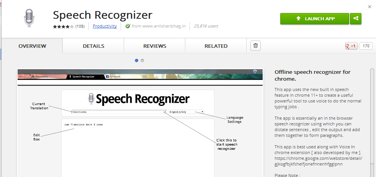Open the Reviews tab
Screen dimensions: 376x177
(155, 46)
